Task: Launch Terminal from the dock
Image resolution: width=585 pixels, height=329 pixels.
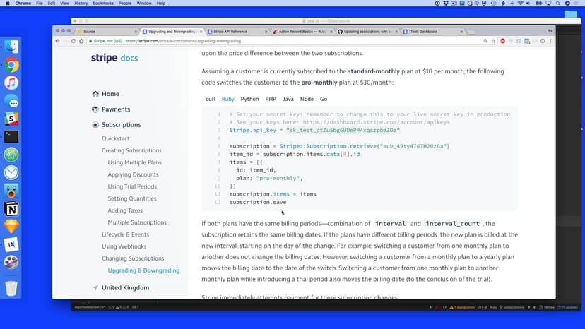Action: (11, 137)
